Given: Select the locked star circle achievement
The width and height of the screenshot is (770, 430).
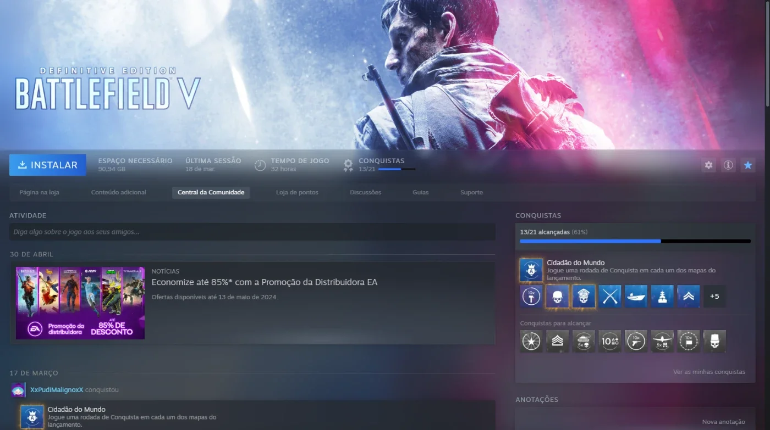Looking at the screenshot, I should (x=531, y=341).
